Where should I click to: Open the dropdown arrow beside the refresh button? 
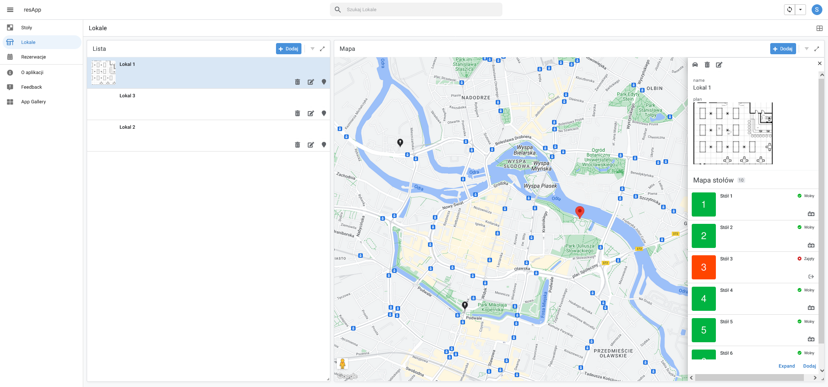click(800, 9)
